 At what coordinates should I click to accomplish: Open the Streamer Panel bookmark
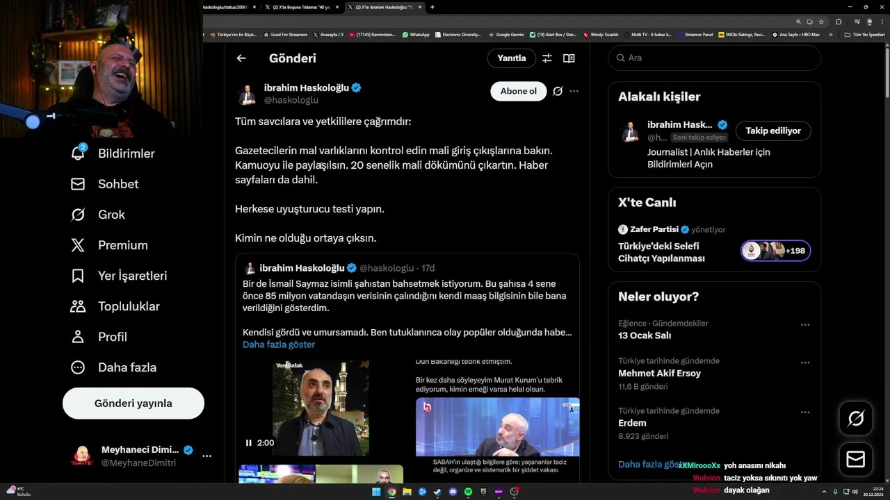(695, 35)
